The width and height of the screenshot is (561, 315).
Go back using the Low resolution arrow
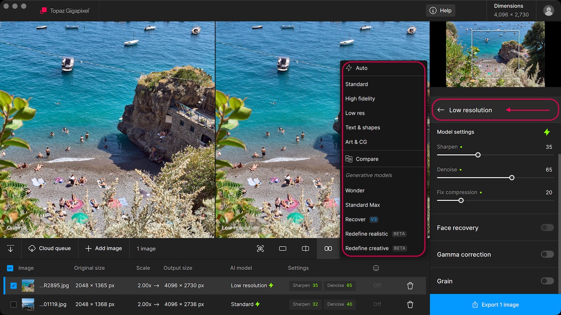point(441,110)
